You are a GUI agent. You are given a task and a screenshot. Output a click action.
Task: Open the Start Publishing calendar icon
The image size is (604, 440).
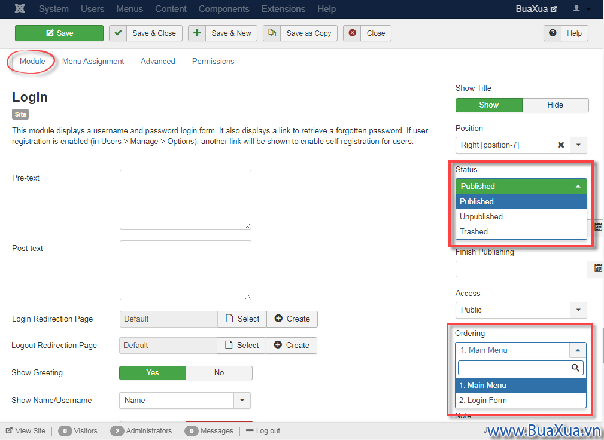(x=598, y=227)
